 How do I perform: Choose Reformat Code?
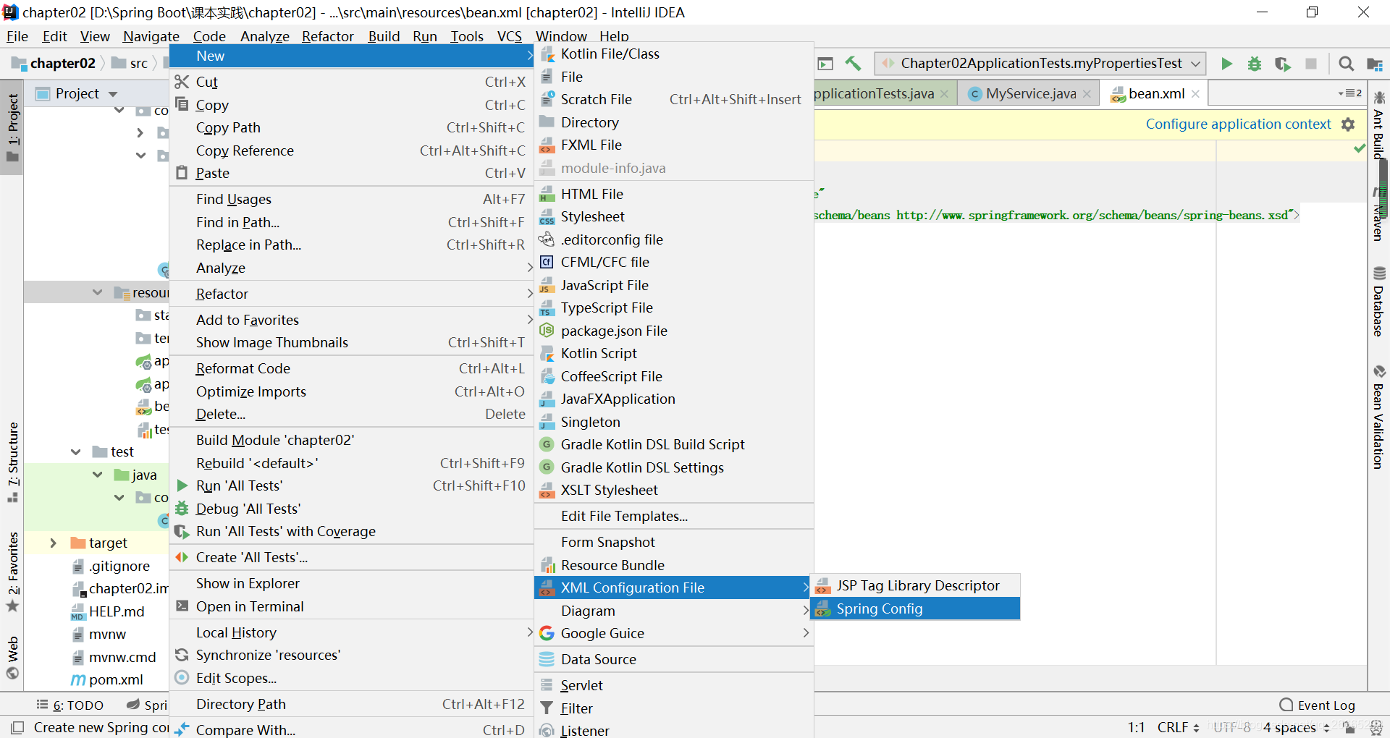click(351, 368)
